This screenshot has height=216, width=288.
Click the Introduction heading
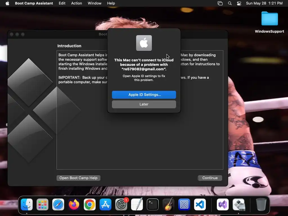coord(69,46)
